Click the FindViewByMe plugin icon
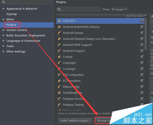Image resolution: width=153 pixels, height=125 pixels. click(x=59, y=93)
